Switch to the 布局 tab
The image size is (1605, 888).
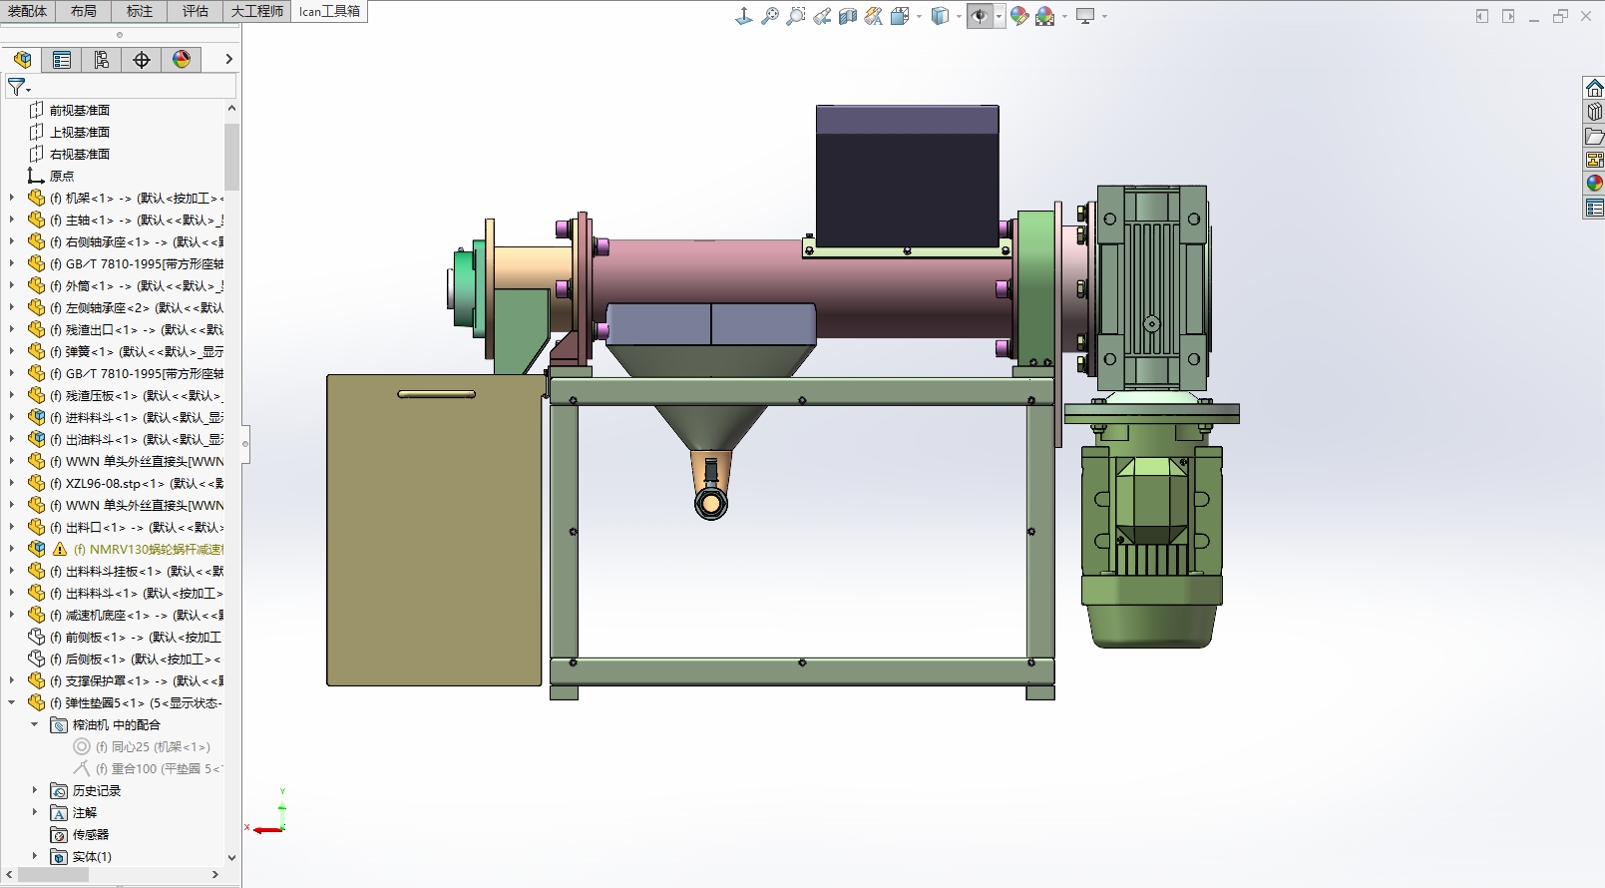click(84, 11)
